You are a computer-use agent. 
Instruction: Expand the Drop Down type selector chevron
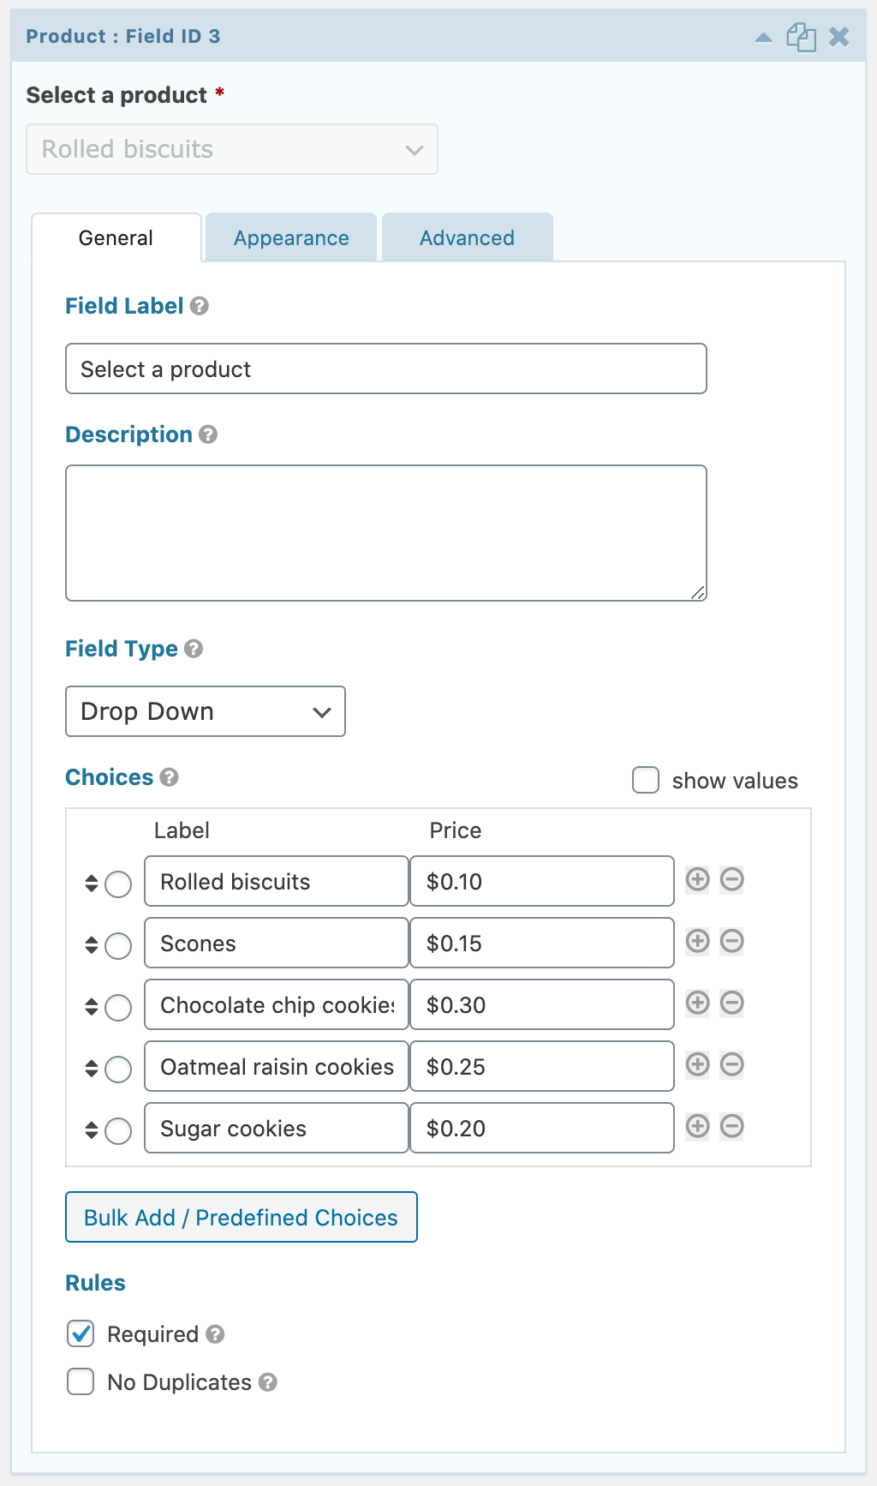[x=319, y=711]
